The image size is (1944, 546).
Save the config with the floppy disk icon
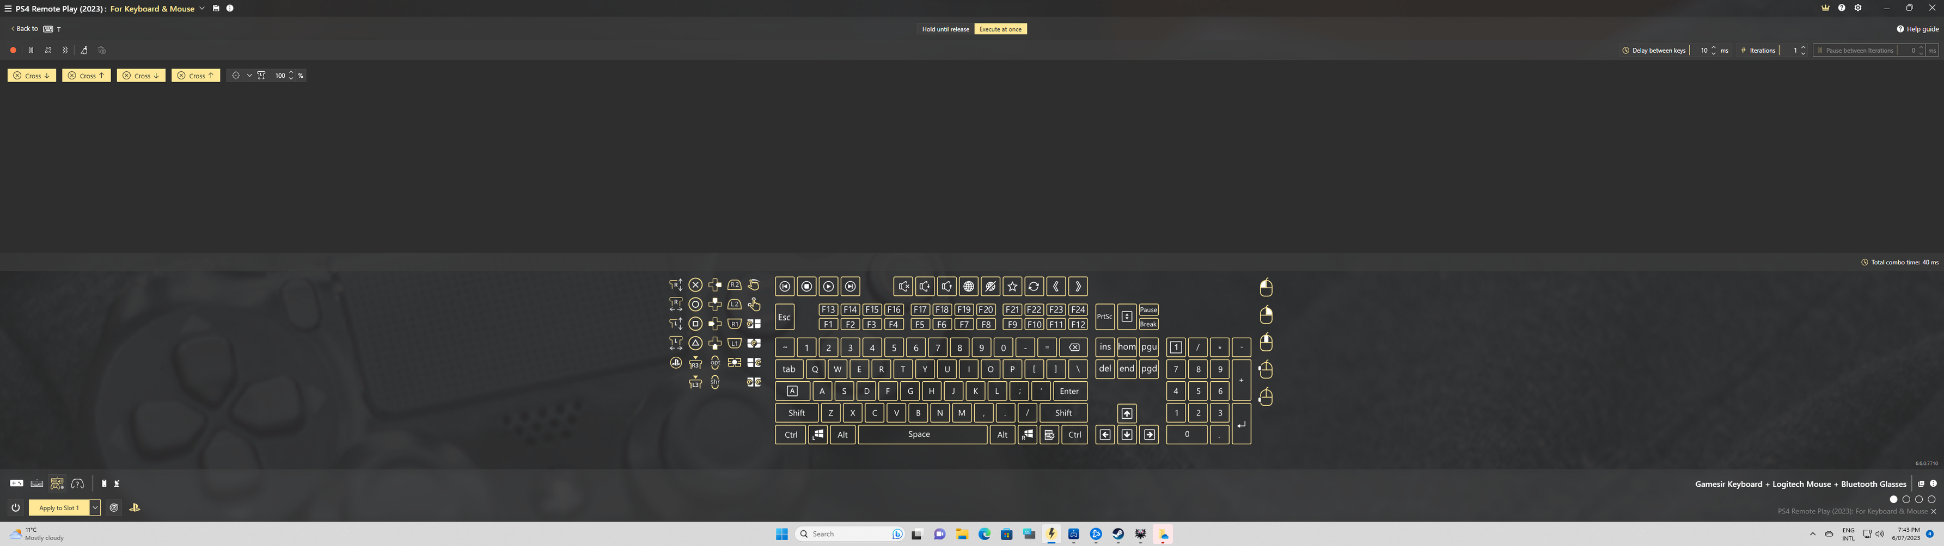pos(216,8)
